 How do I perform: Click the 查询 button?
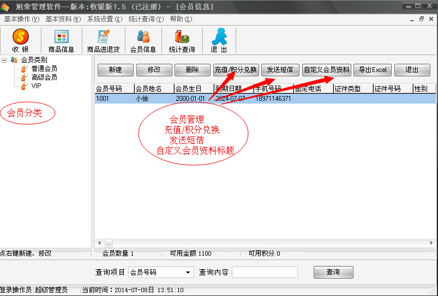(333, 272)
